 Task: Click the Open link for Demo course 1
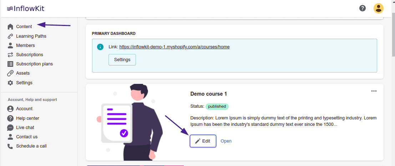226,141
